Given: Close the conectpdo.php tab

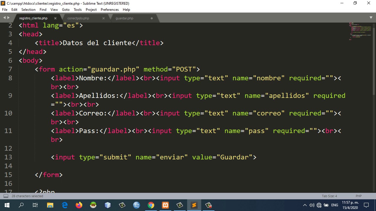Looking at the screenshot, I should [103, 18].
